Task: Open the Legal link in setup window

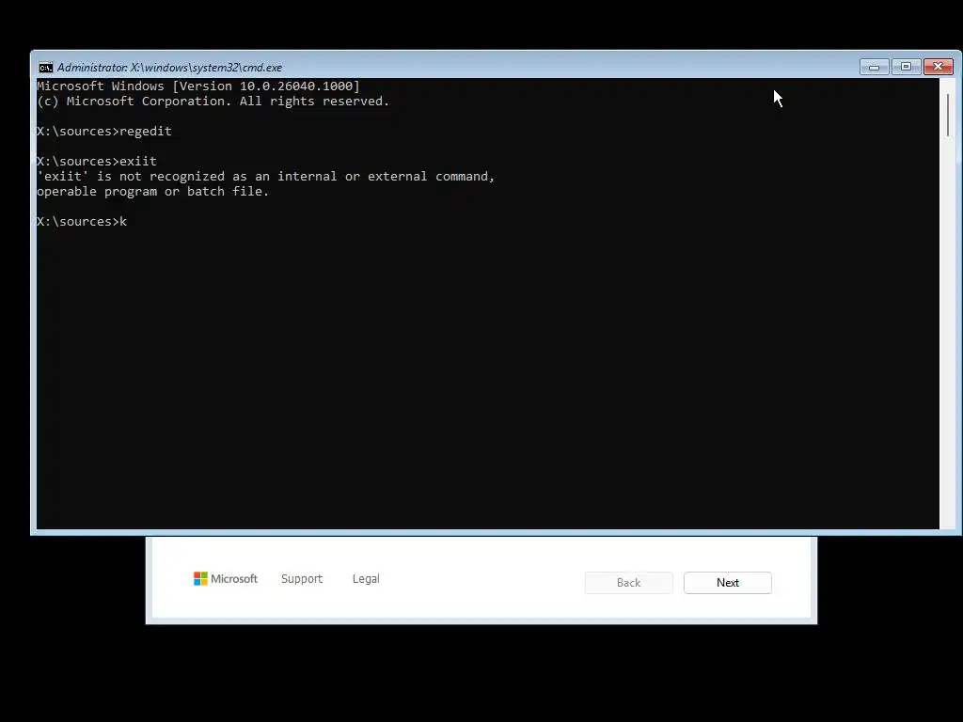Action: pyautogui.click(x=366, y=579)
